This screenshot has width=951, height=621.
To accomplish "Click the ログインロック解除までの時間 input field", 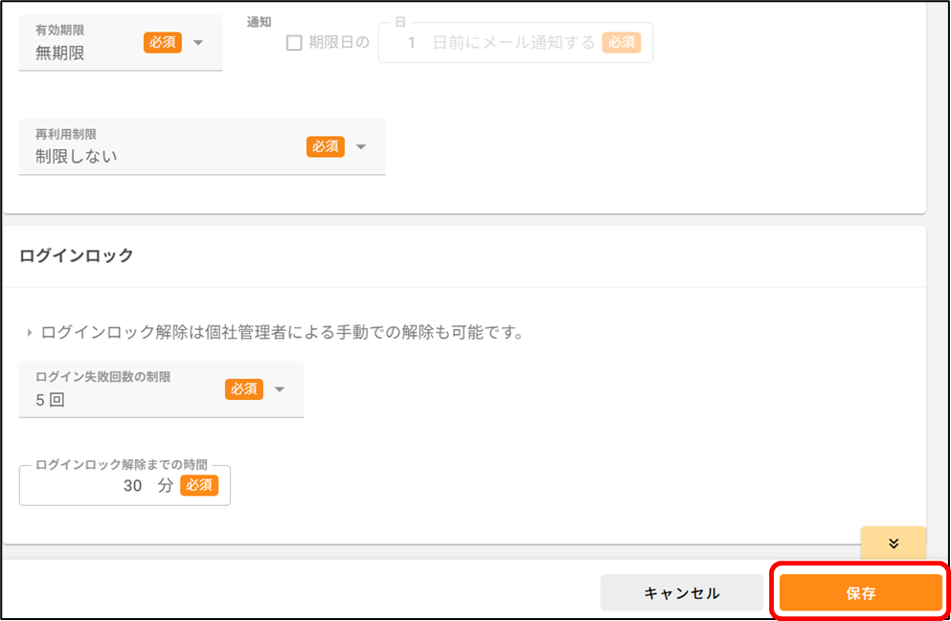I will click(x=125, y=485).
